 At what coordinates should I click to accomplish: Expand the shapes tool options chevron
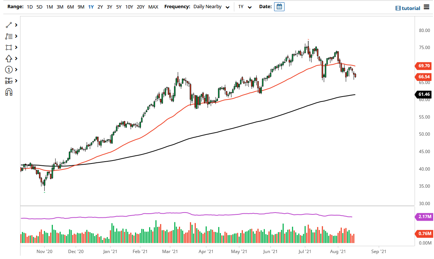[x=15, y=47]
